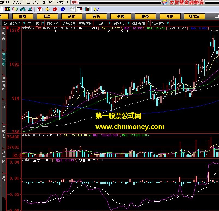
Task: Click 选择指标 in the chart toolbar
Action: 85,23
